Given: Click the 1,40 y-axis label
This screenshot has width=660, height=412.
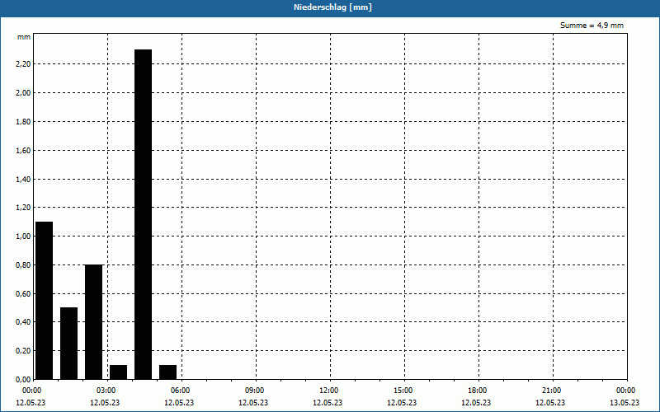Looking at the screenshot, I should click(24, 179).
